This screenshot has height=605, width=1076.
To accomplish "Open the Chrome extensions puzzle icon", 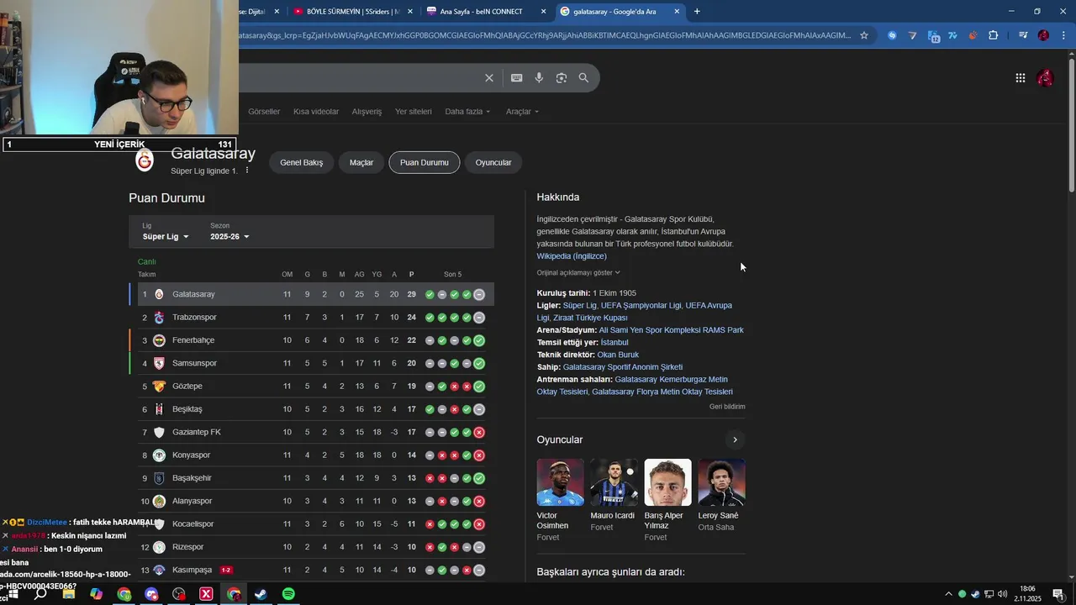I will coord(993,35).
